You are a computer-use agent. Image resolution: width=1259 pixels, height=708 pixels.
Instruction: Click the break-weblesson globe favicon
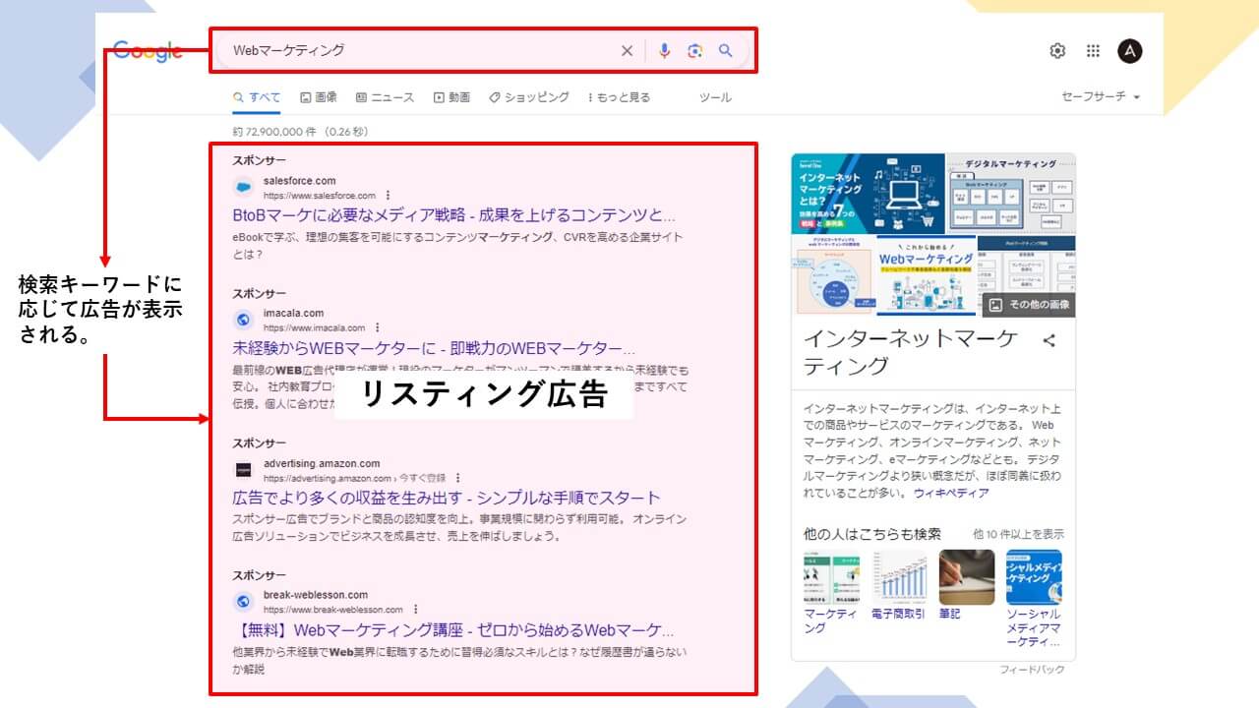[x=243, y=602]
